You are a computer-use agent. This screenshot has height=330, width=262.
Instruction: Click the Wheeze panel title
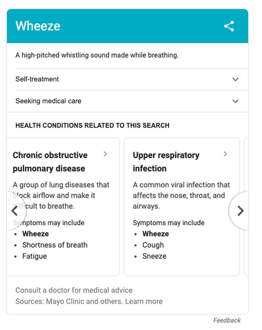click(x=38, y=26)
